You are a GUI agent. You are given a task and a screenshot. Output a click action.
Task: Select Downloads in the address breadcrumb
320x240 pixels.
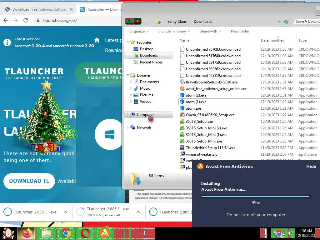(x=203, y=22)
